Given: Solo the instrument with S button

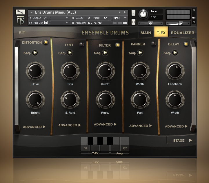Looking at the screenshot, I should [x=133, y=13].
